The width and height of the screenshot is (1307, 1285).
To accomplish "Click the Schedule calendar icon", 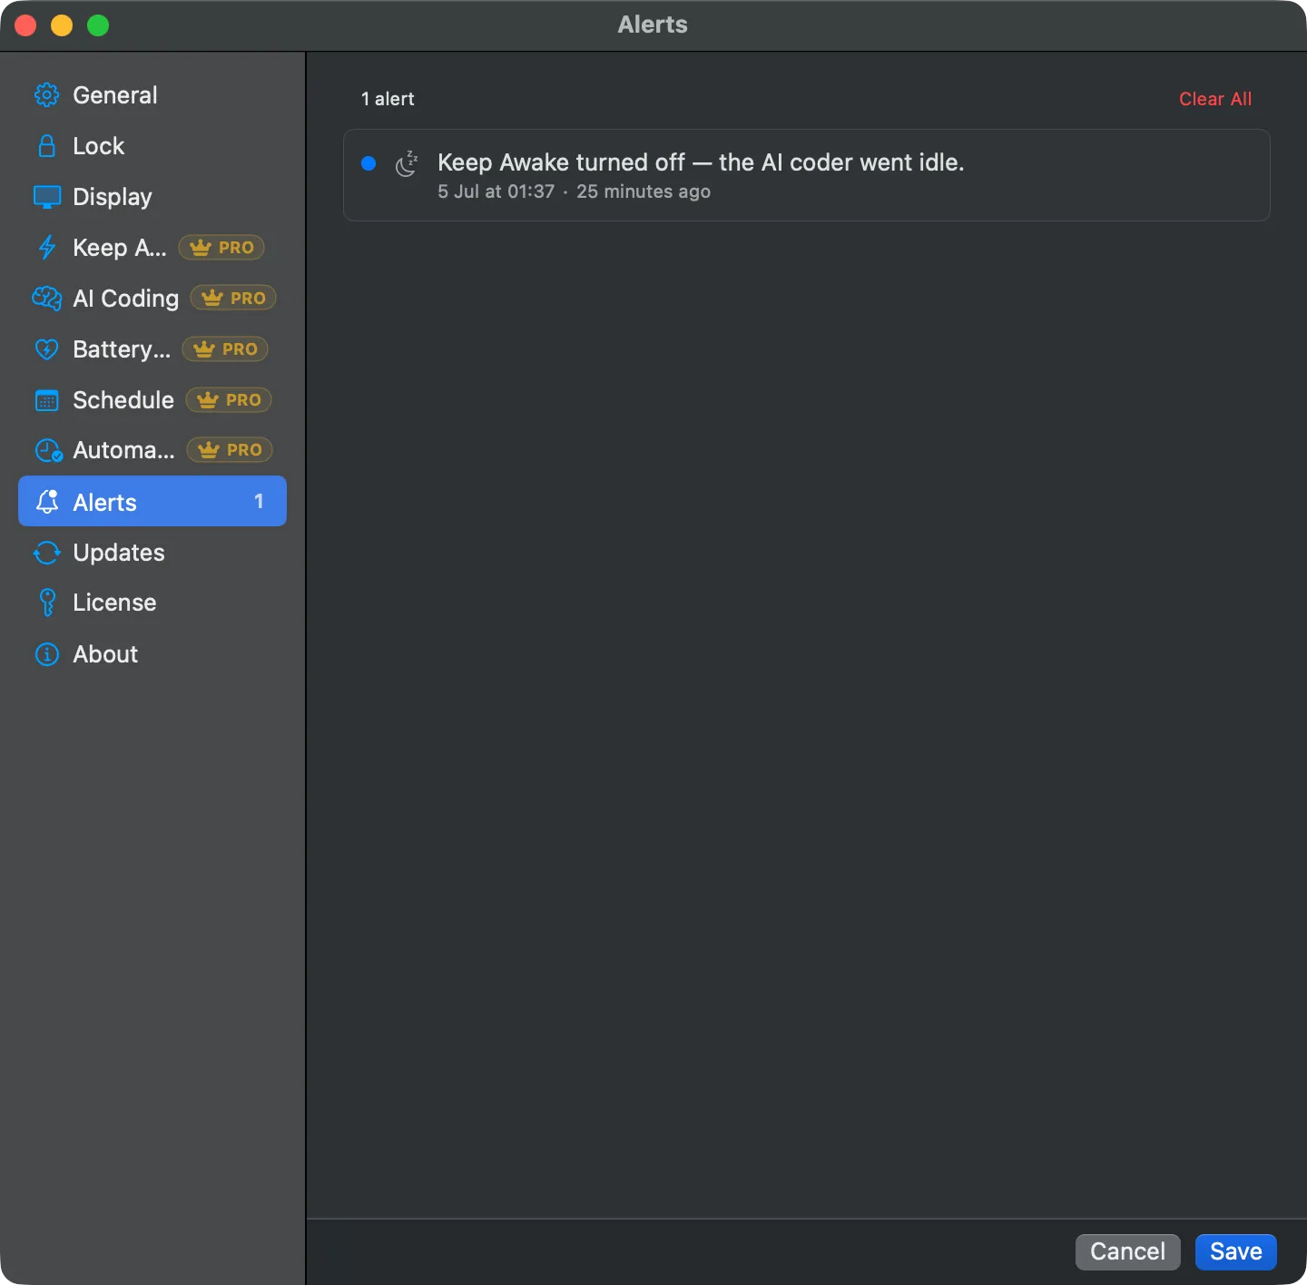I will 46,400.
